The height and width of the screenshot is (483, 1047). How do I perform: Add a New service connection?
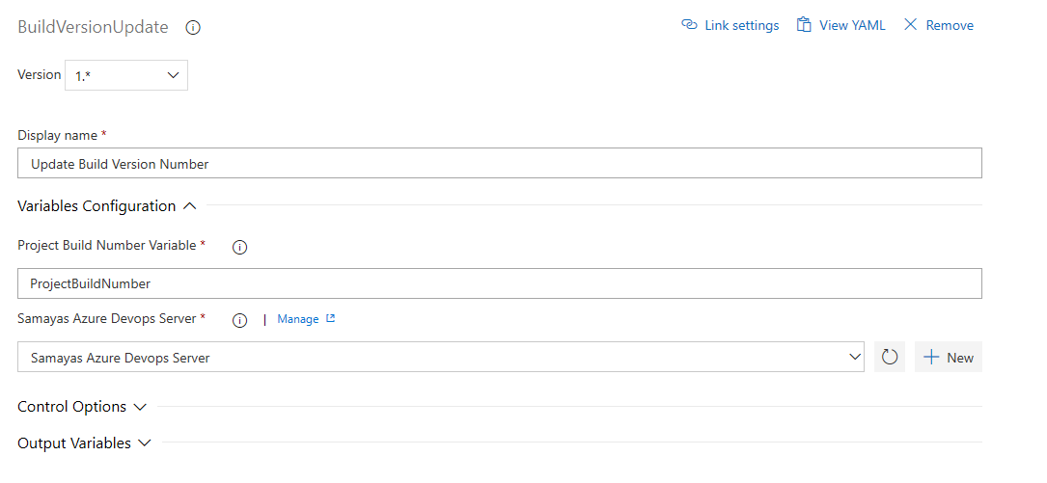[949, 357]
